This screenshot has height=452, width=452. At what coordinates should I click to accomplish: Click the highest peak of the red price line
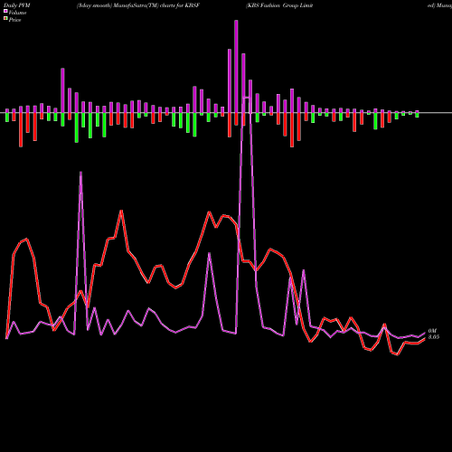121,211
